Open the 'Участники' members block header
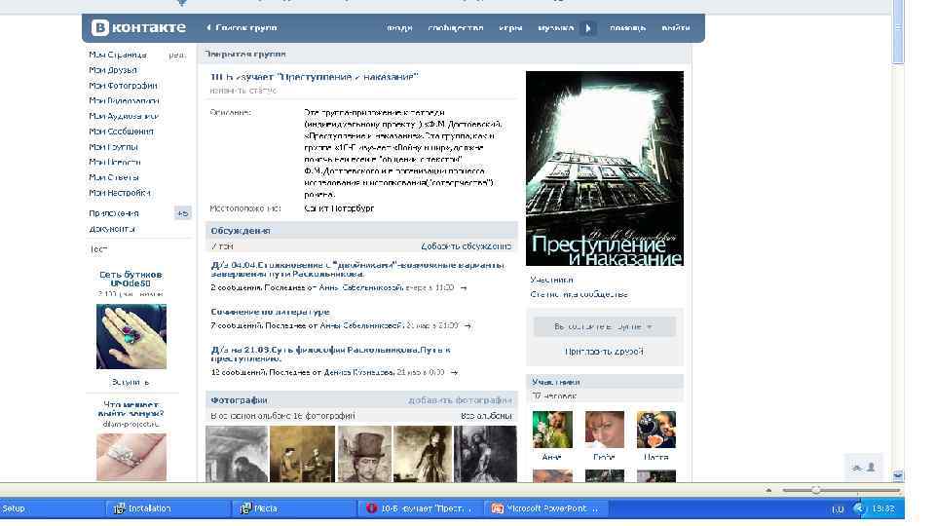 pos(605,382)
